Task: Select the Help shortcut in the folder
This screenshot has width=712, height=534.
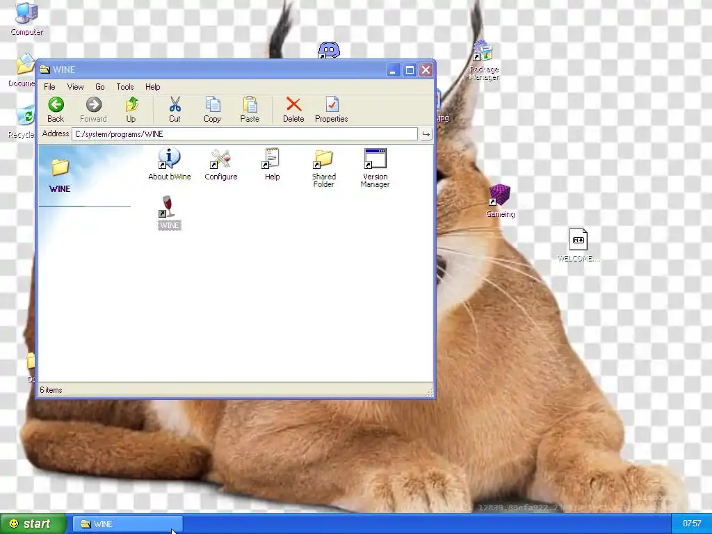Action: click(x=272, y=164)
